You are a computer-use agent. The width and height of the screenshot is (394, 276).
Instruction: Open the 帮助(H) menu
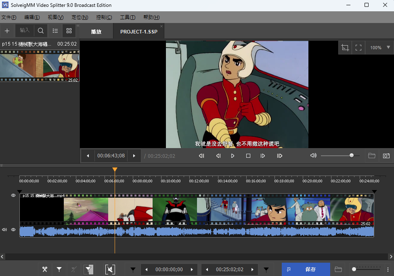tap(151, 17)
